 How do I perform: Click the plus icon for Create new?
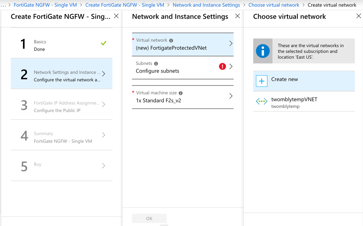[261, 81]
